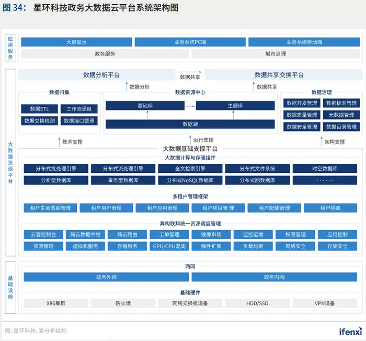This screenshot has height=341, width=366.
Task: Select the 政务外网 bar
Action: [x=106, y=277]
